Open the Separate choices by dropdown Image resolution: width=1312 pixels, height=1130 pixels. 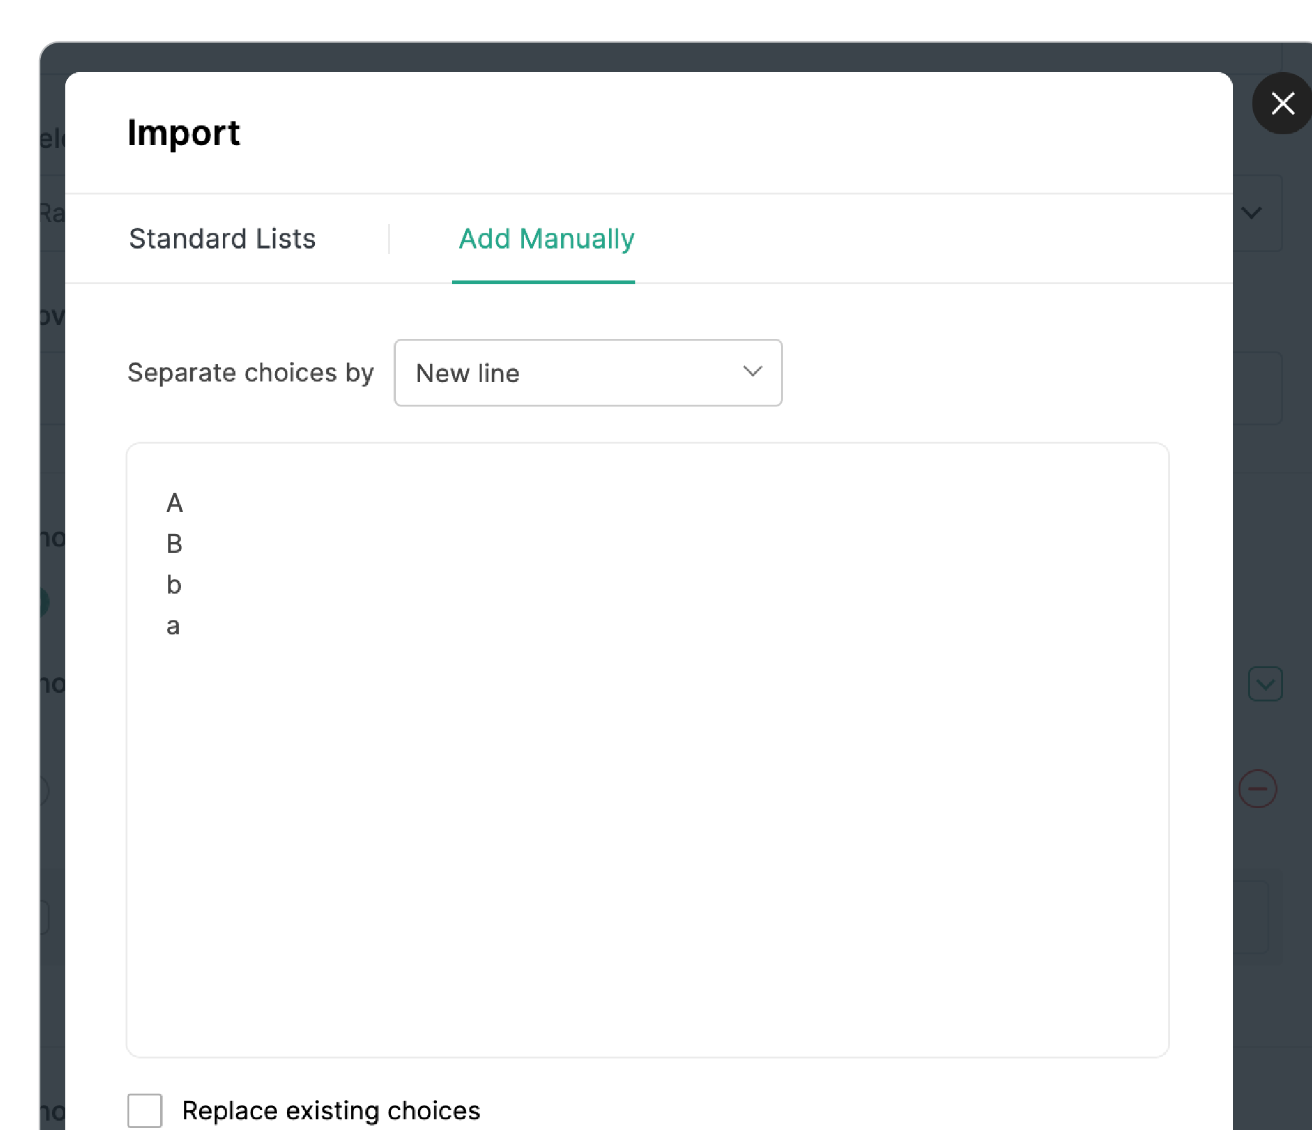tap(588, 373)
